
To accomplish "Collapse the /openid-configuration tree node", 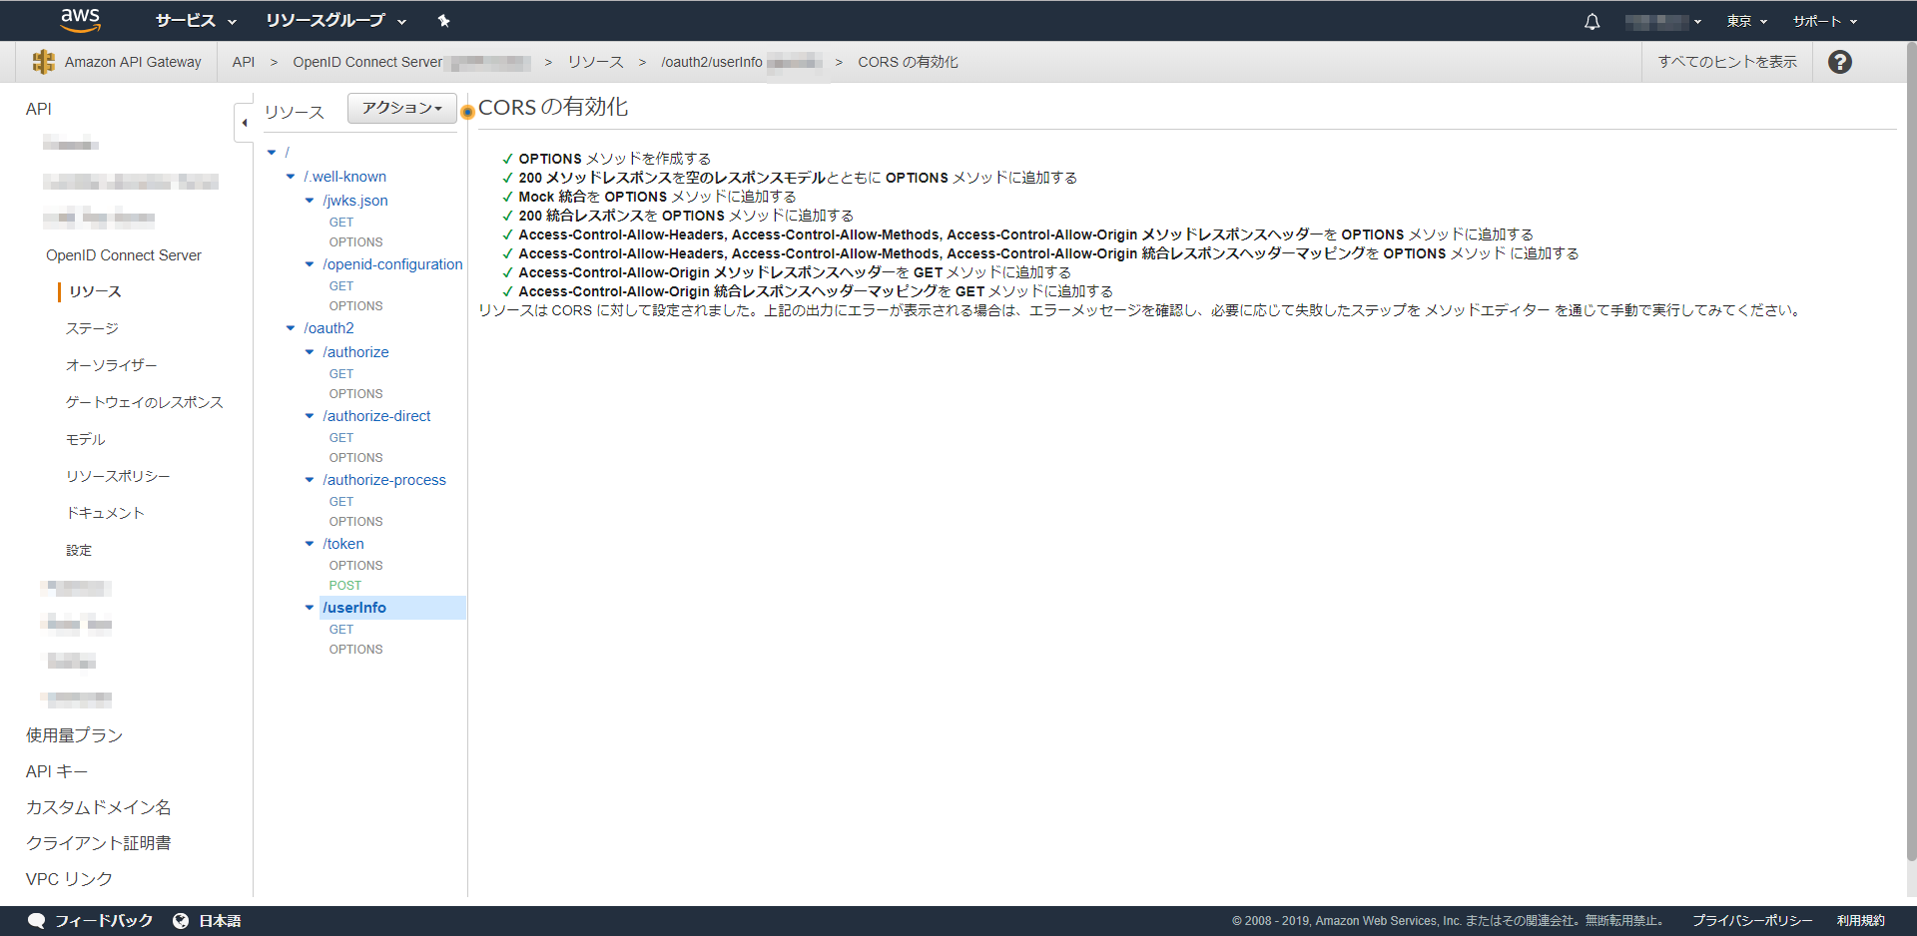I will pyautogui.click(x=310, y=264).
